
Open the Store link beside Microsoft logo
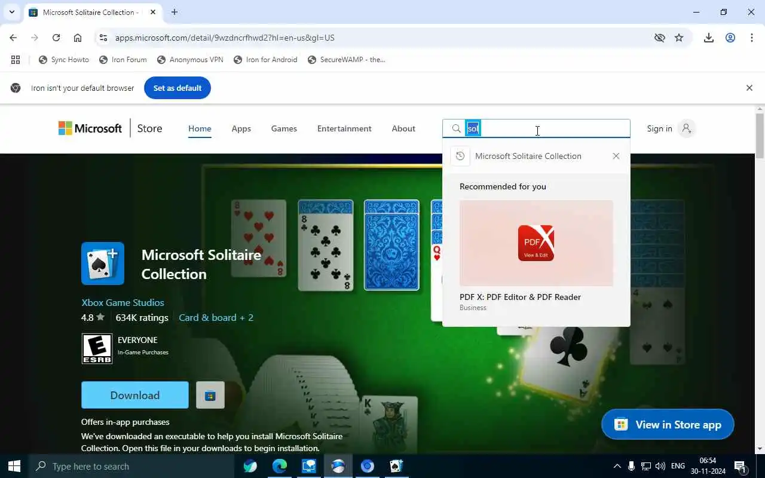[149, 128]
